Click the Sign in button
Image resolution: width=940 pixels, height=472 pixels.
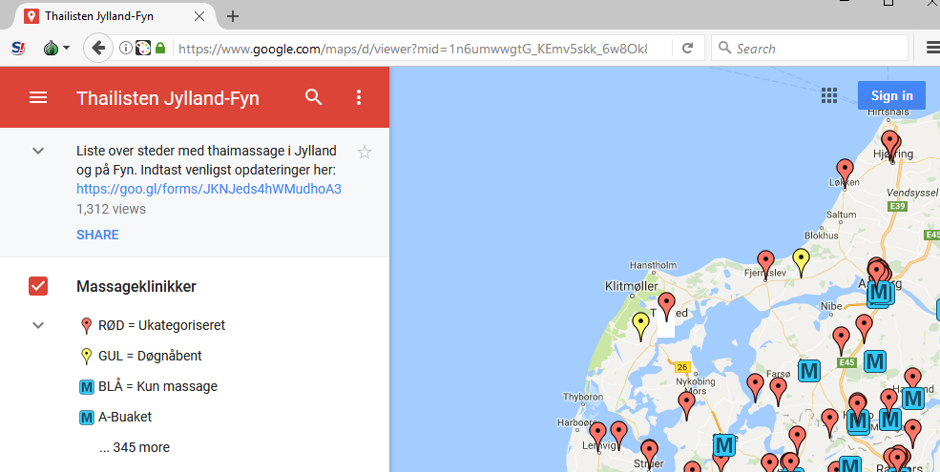[x=891, y=96]
